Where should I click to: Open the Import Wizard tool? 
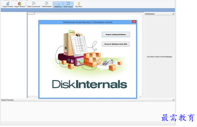coord(8,5)
